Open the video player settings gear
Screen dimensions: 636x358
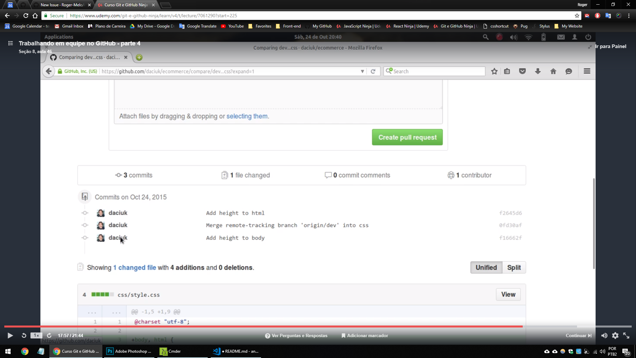click(x=615, y=335)
